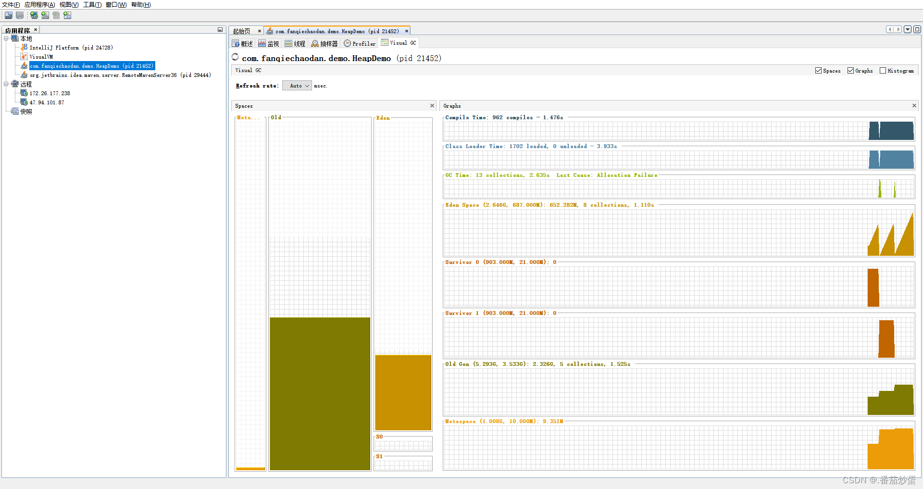Click Java icon beside RemoteMavenServer36 node

(24, 75)
